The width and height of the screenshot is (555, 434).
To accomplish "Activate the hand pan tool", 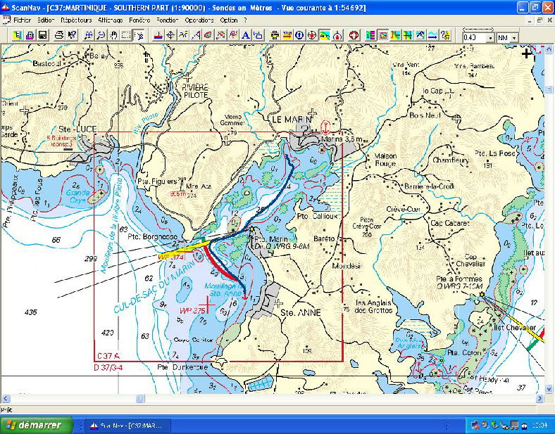I will (x=113, y=34).
